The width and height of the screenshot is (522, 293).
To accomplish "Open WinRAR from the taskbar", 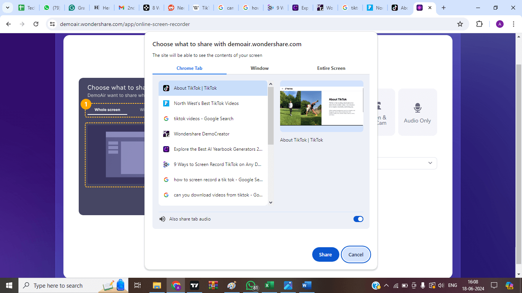I will point(213,285).
